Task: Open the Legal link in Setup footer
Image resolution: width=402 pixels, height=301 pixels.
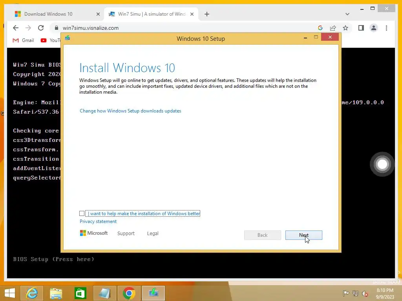Action: (153, 234)
